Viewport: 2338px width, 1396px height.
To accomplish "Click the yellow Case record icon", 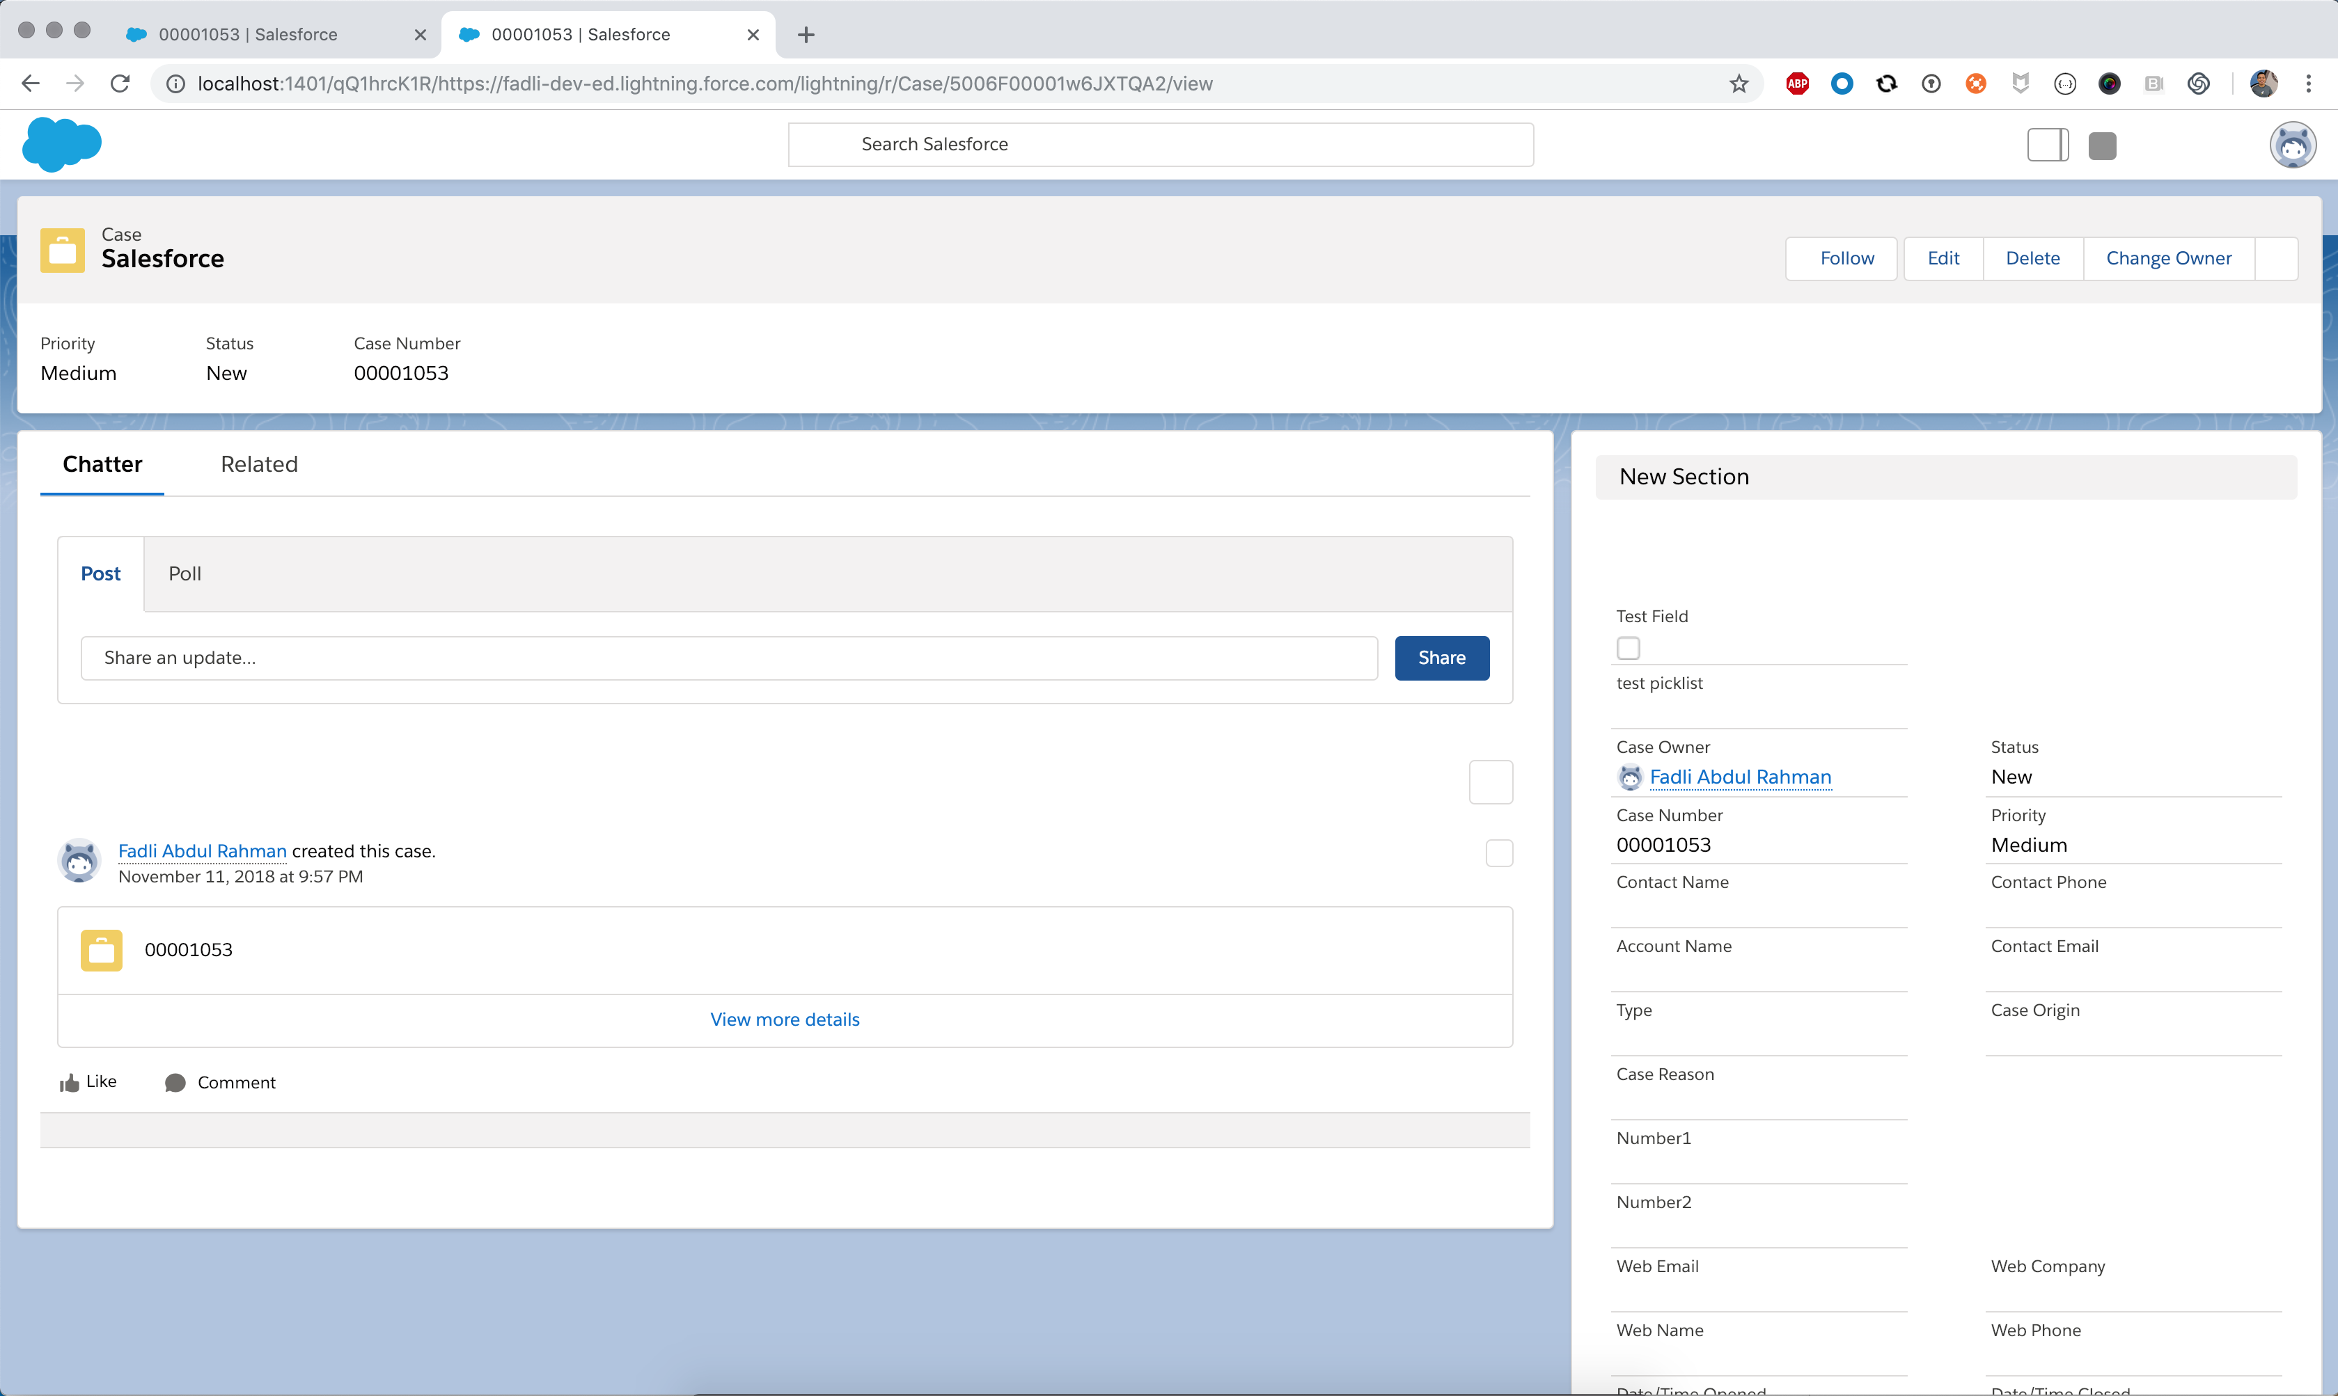I will pyautogui.click(x=62, y=251).
